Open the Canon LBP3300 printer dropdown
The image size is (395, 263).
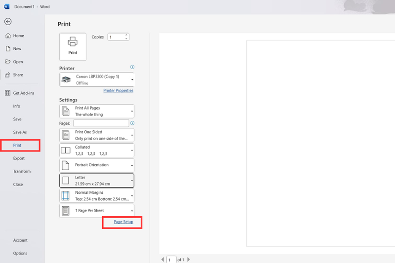pos(97,80)
